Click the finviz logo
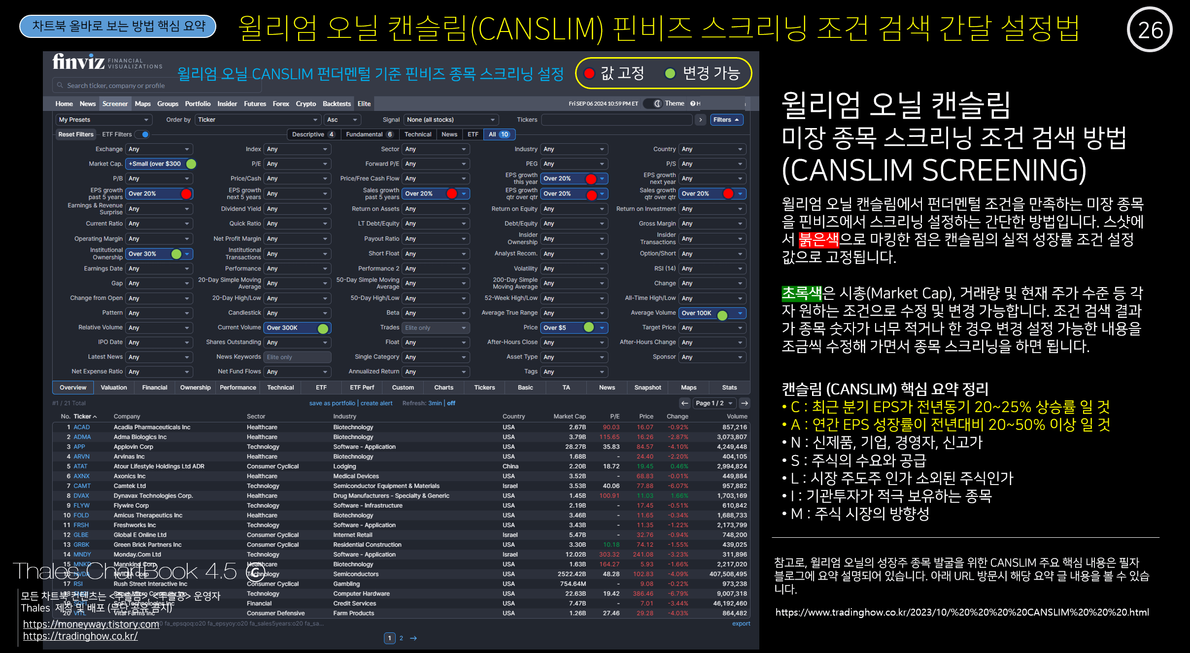The width and height of the screenshot is (1190, 653). pos(79,62)
